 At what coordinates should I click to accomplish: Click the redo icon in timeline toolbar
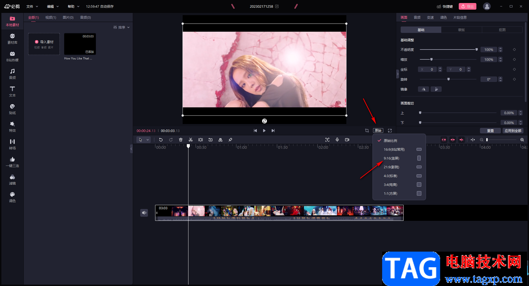(171, 140)
